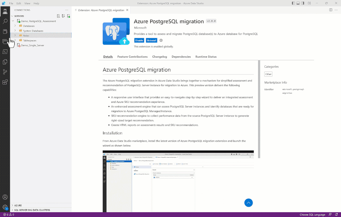This screenshot has width=341, height=217.
Task: Select the Tablespaces folder label
Action: [30, 40]
